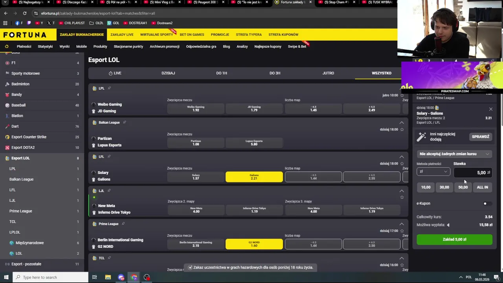Open the browser apps grid icon
503x283 pixels.
6,23
